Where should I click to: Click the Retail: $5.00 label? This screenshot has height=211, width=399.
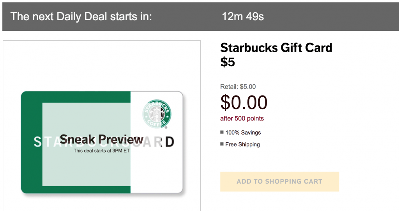click(238, 87)
